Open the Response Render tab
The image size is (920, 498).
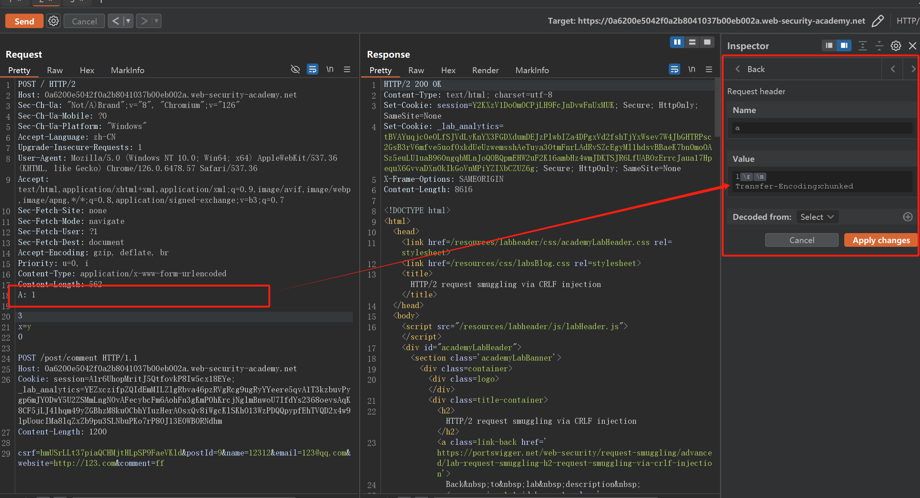pos(485,70)
